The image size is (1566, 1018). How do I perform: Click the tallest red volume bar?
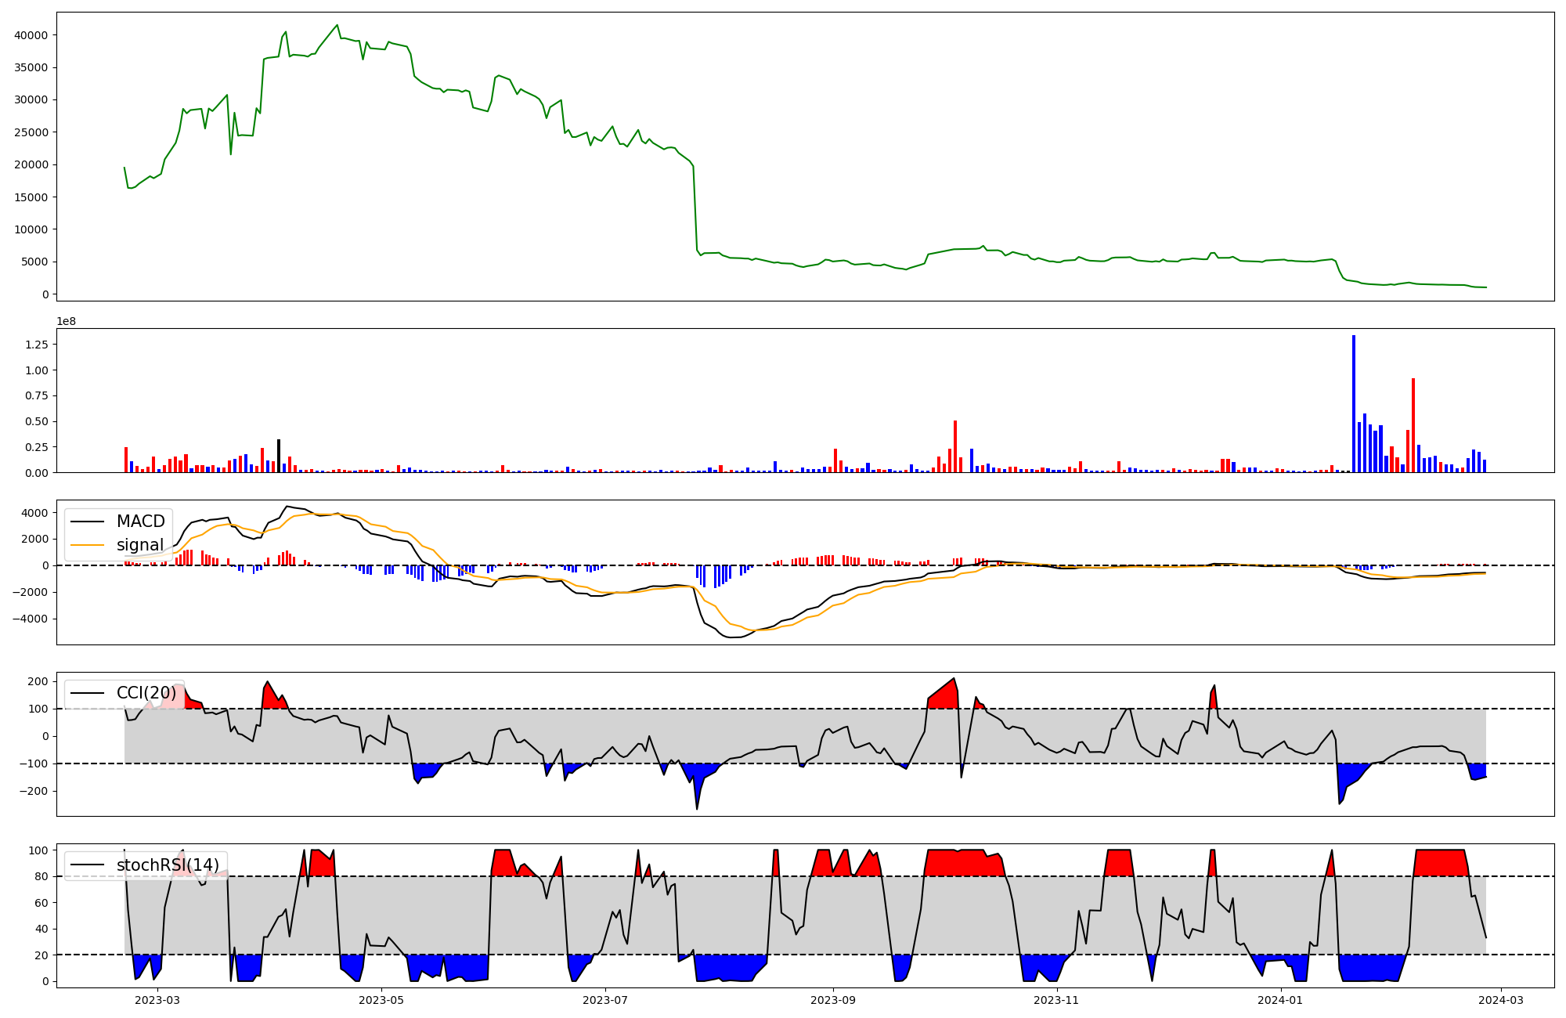coord(1413,425)
